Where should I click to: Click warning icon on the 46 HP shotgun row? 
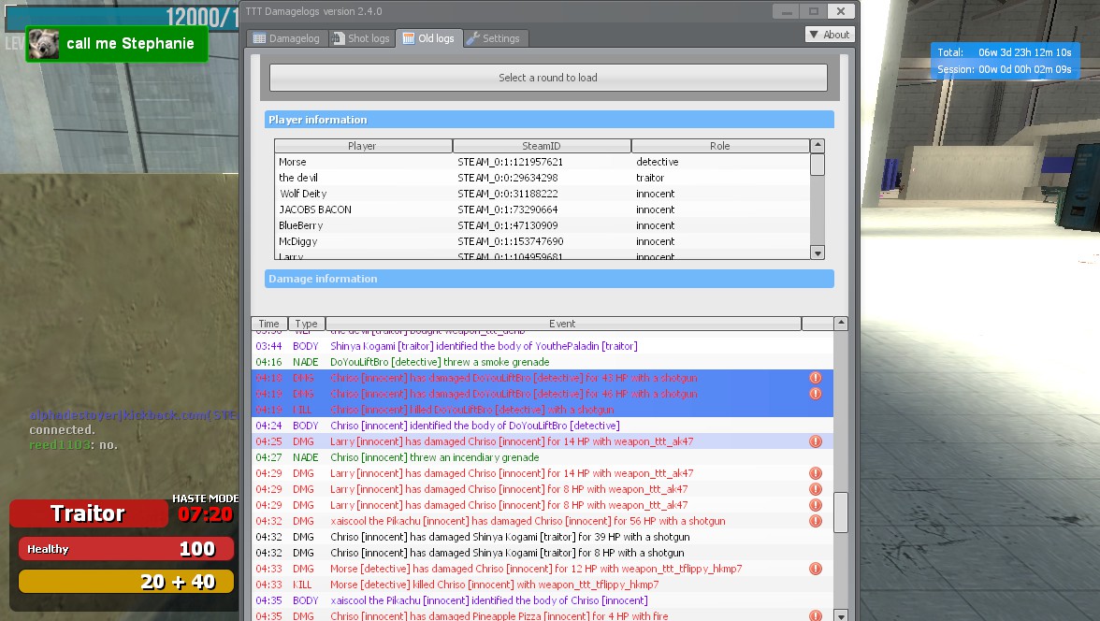[816, 394]
